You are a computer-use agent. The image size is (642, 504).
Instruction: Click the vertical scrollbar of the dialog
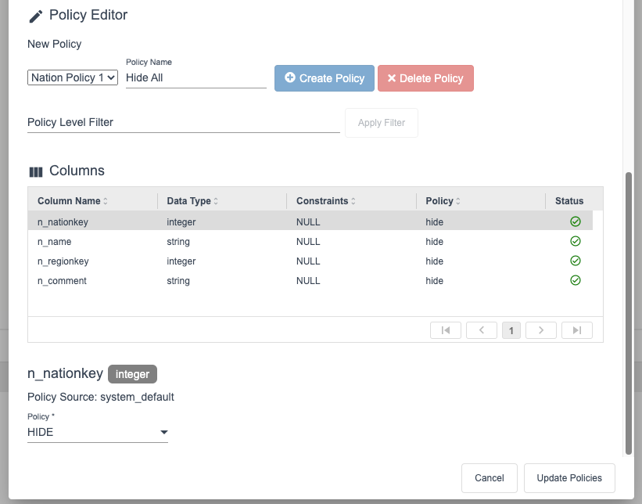[x=627, y=313]
